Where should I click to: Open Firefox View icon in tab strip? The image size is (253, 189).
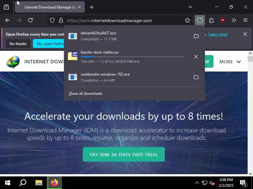pyautogui.click(x=6, y=7)
